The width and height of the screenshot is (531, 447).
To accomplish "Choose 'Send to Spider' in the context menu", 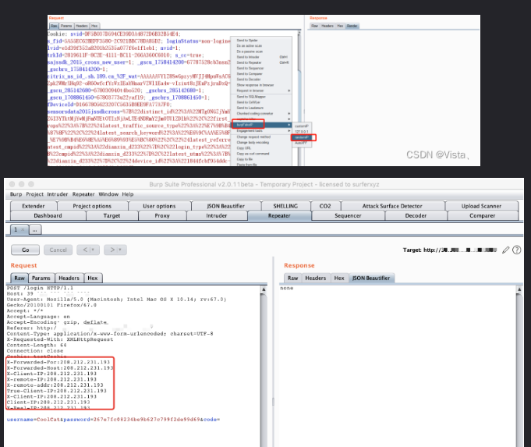I will (x=247, y=41).
